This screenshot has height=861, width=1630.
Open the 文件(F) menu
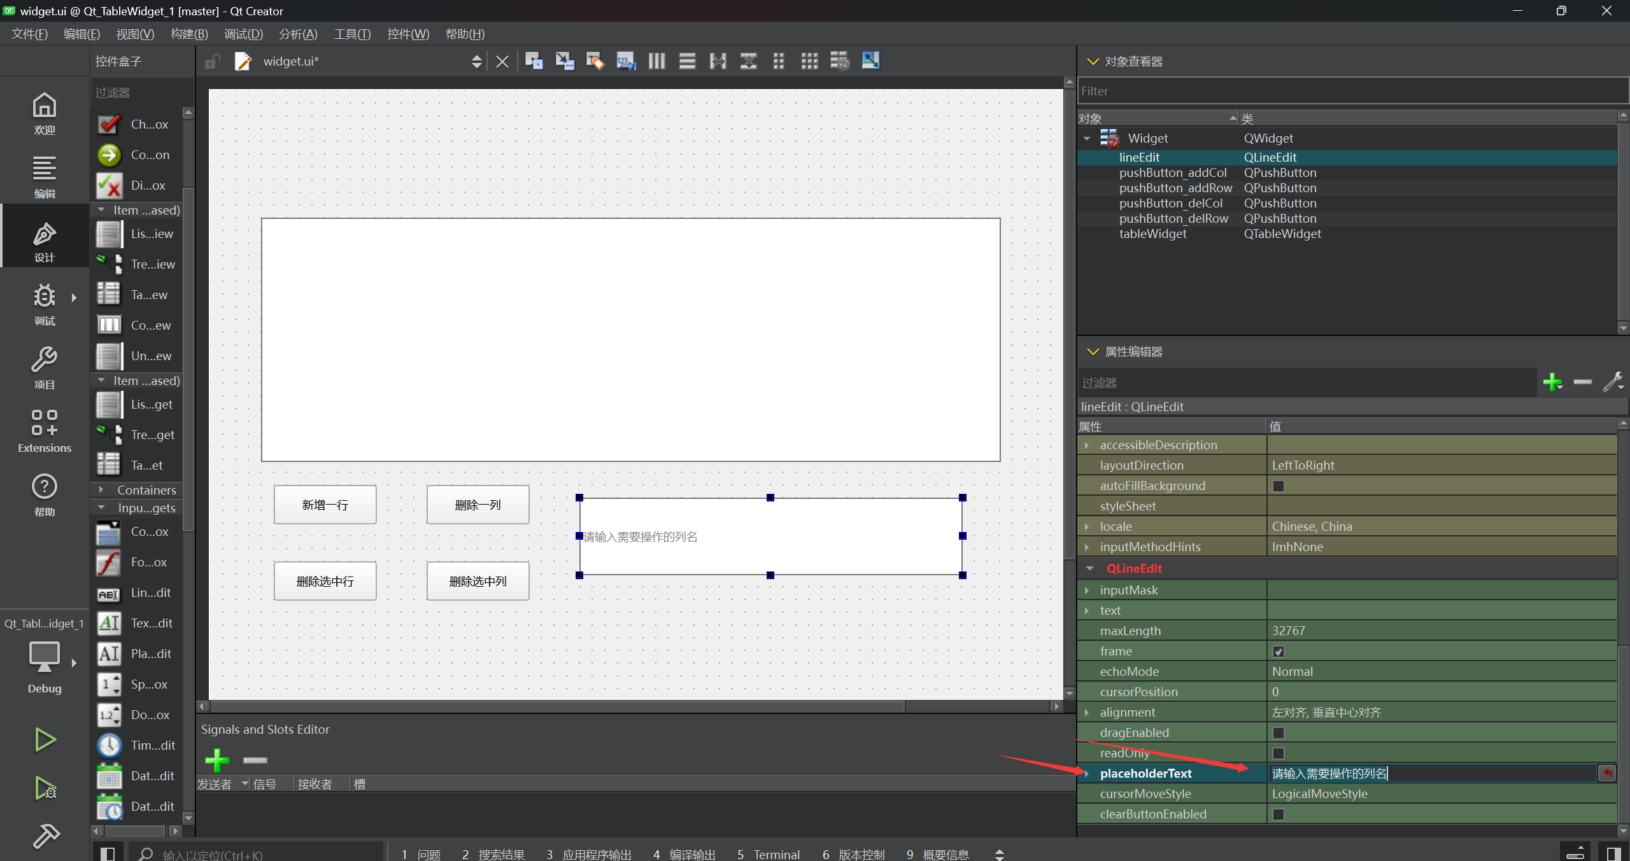tap(29, 34)
